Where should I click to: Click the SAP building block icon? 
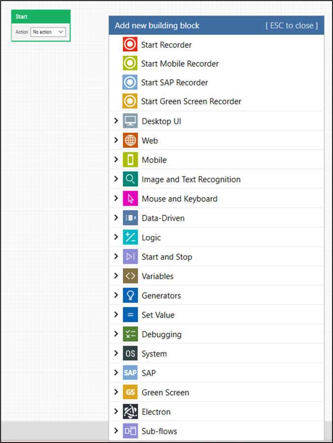click(x=129, y=373)
